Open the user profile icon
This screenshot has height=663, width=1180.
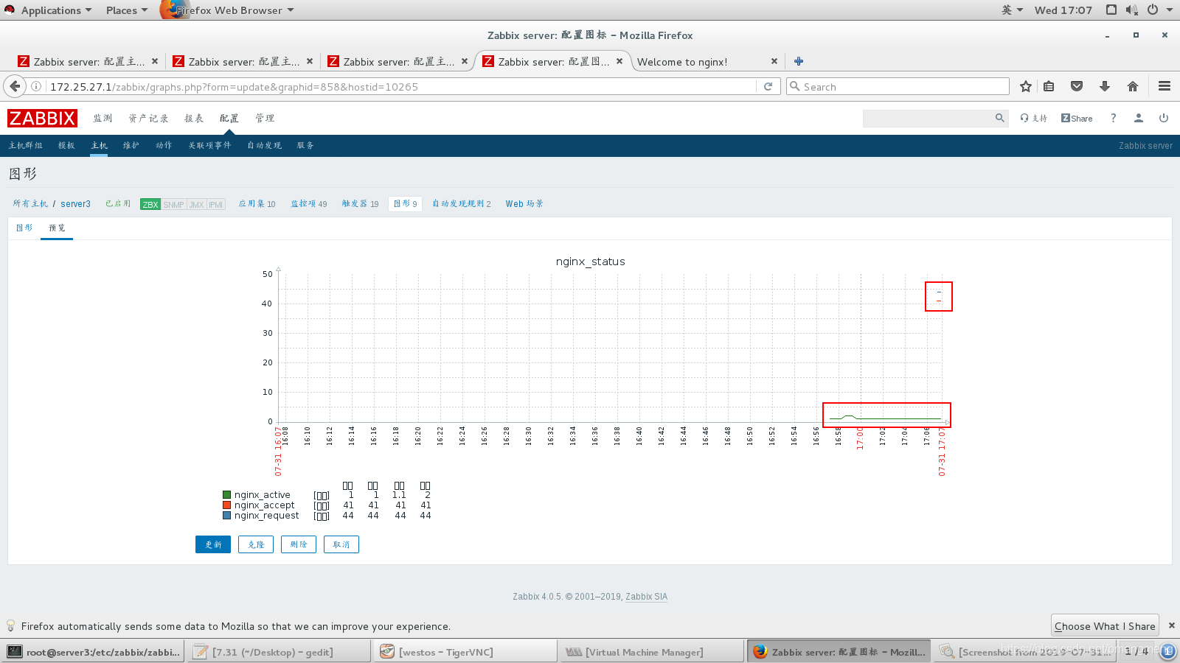point(1139,118)
